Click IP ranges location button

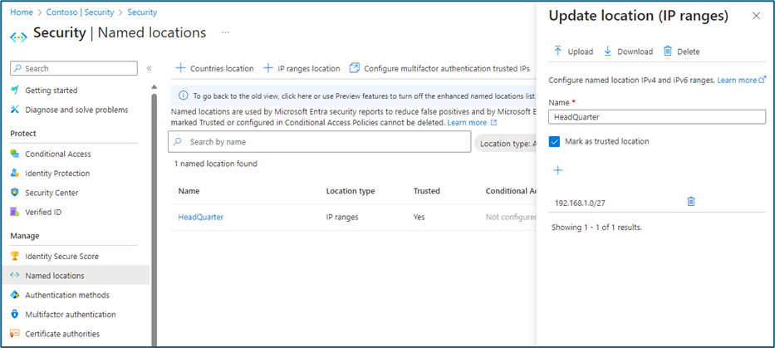(302, 68)
